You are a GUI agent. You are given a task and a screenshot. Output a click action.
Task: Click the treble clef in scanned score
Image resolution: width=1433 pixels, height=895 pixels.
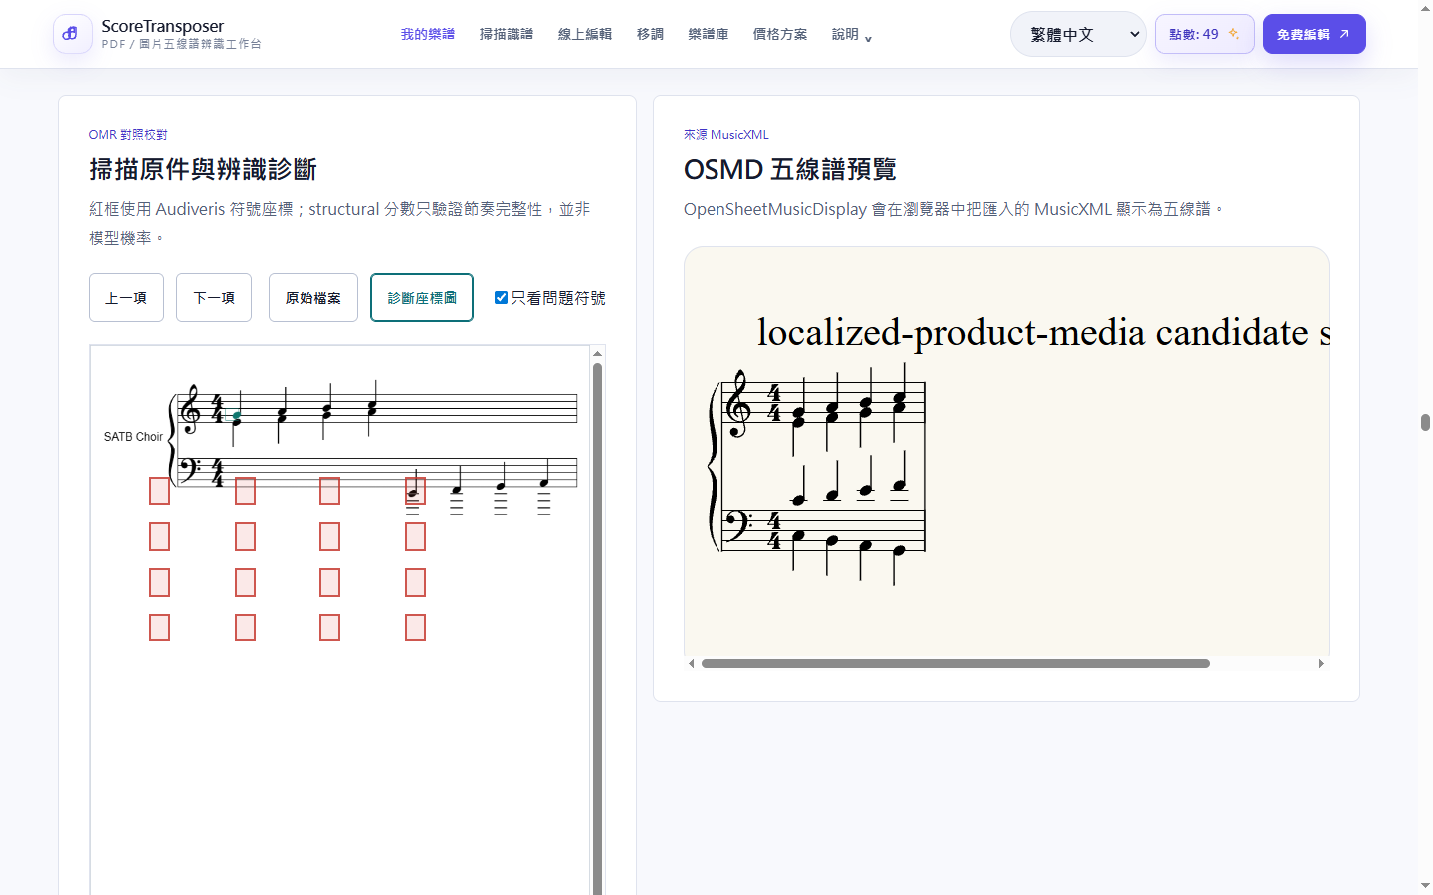click(191, 409)
